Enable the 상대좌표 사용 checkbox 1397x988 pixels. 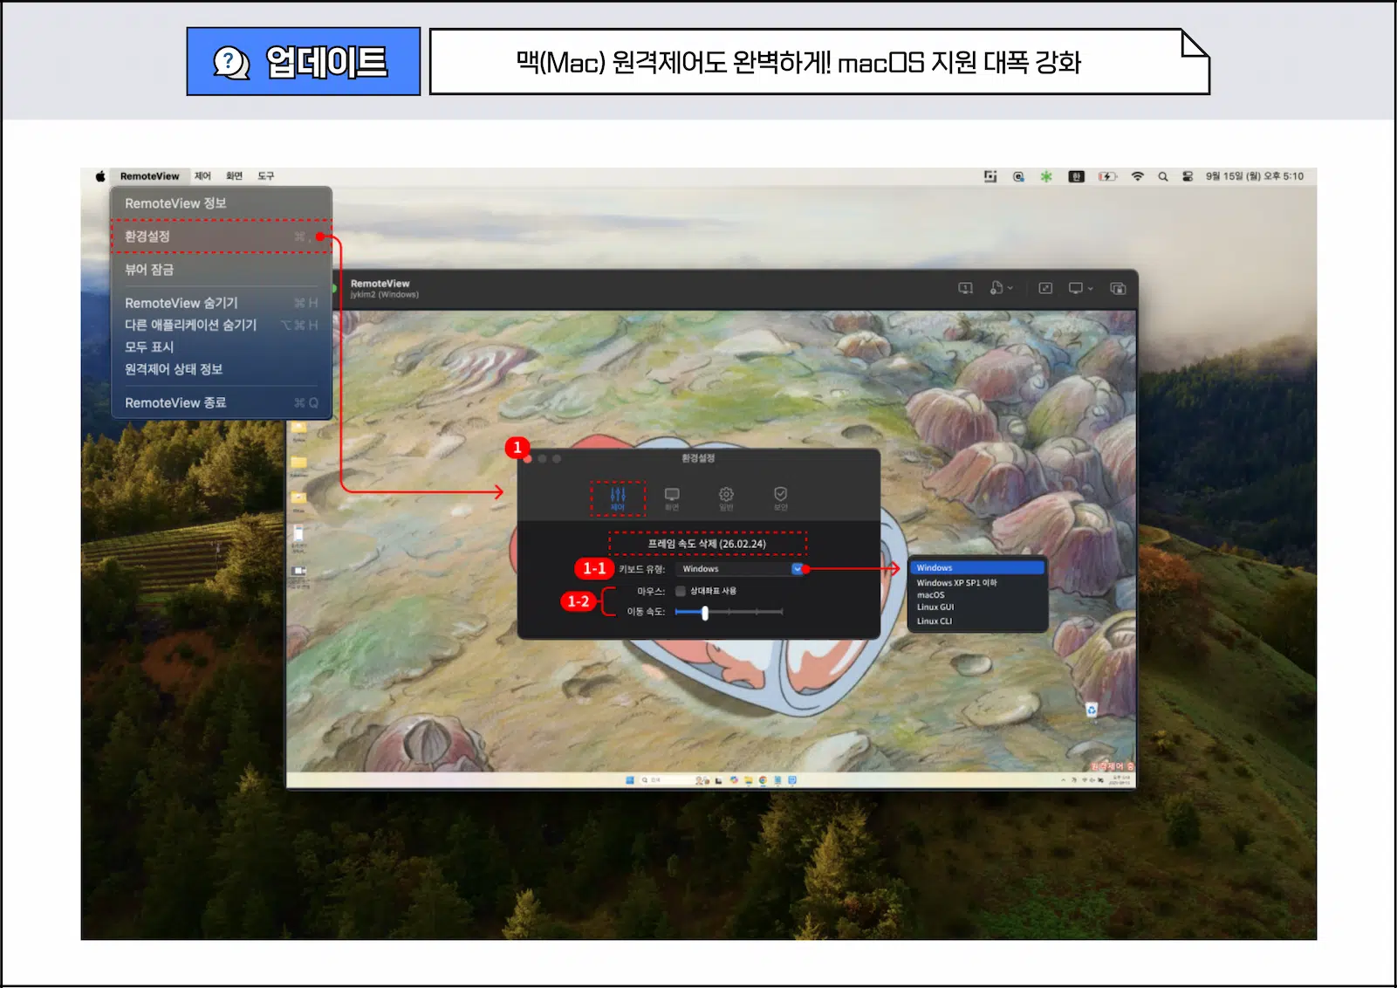point(680,591)
